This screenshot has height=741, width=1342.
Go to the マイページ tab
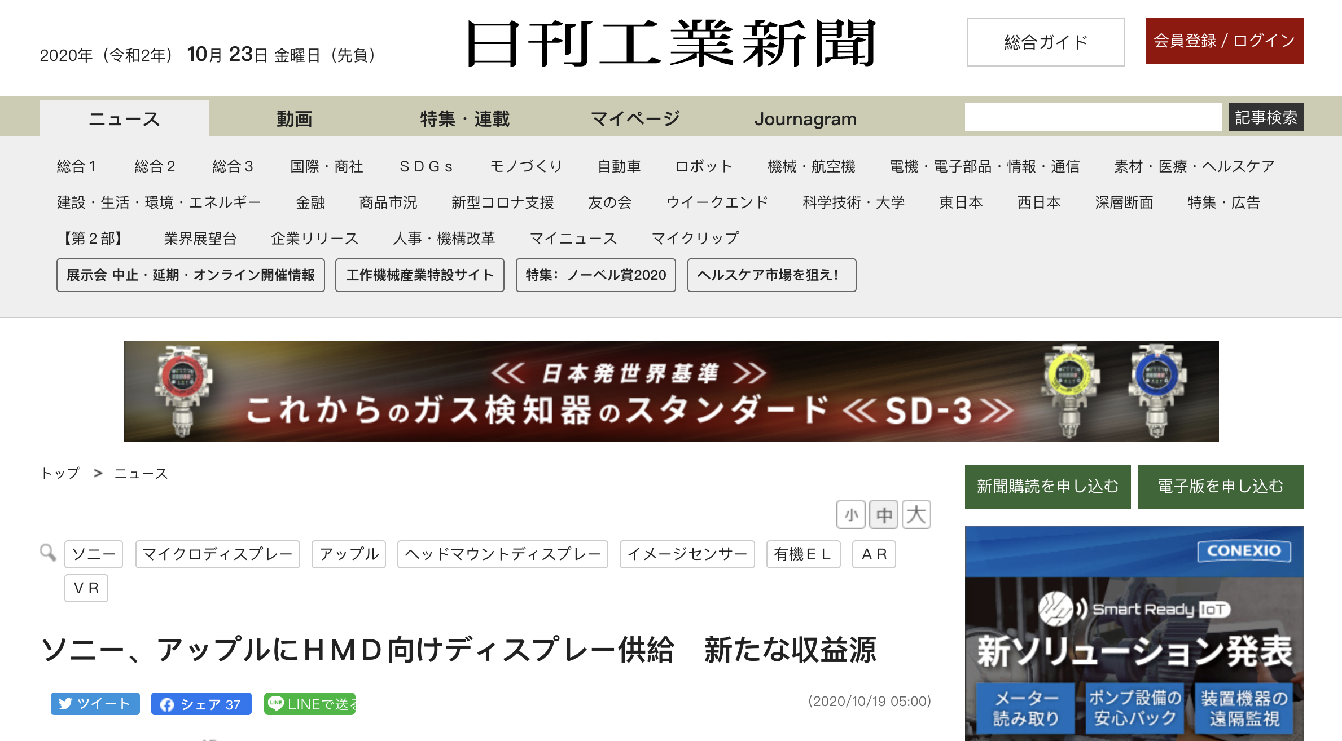pyautogui.click(x=635, y=118)
